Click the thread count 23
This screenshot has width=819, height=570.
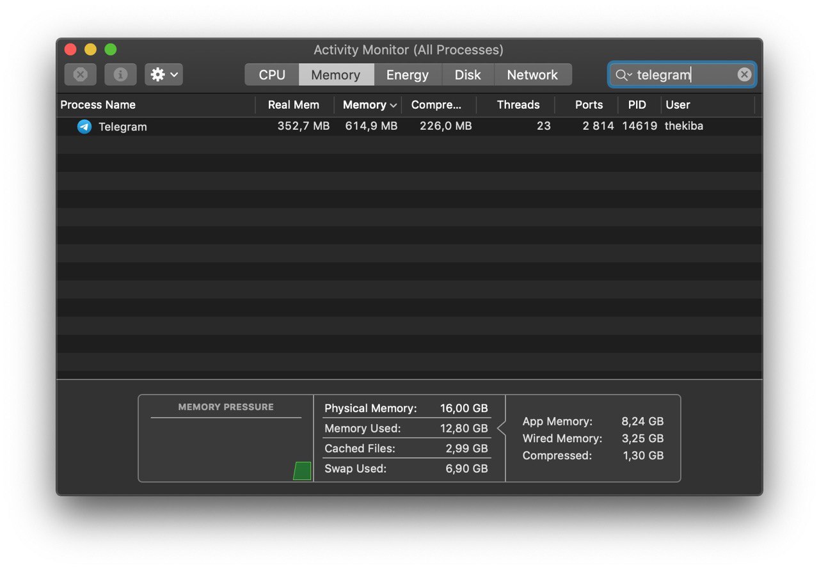tap(544, 126)
